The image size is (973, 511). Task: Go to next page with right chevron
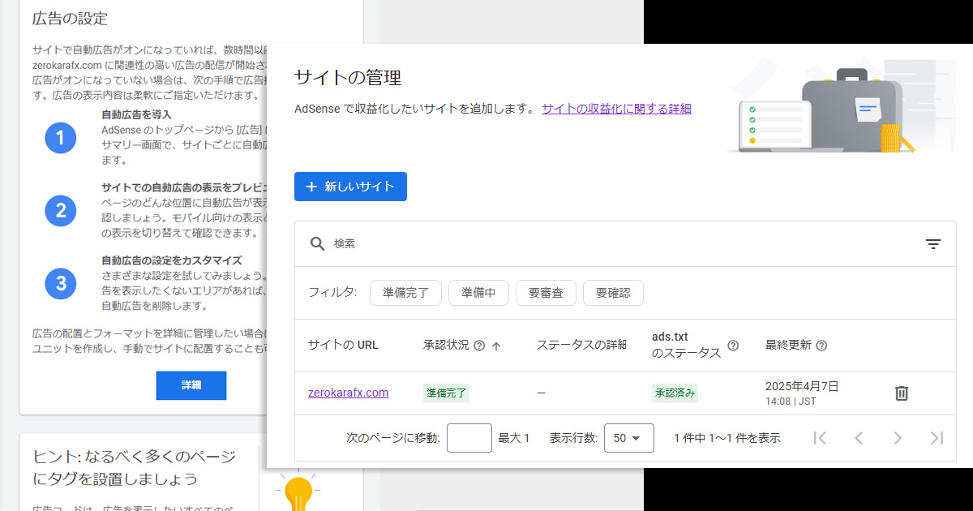(898, 438)
